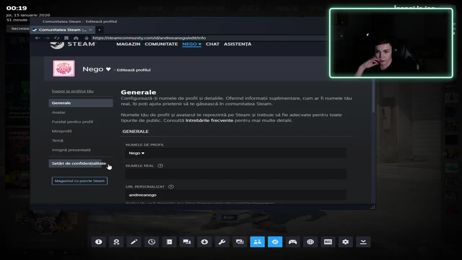Toggle the highlighted web browser icon
Image resolution: width=462 pixels, height=260 pixels.
point(275,242)
